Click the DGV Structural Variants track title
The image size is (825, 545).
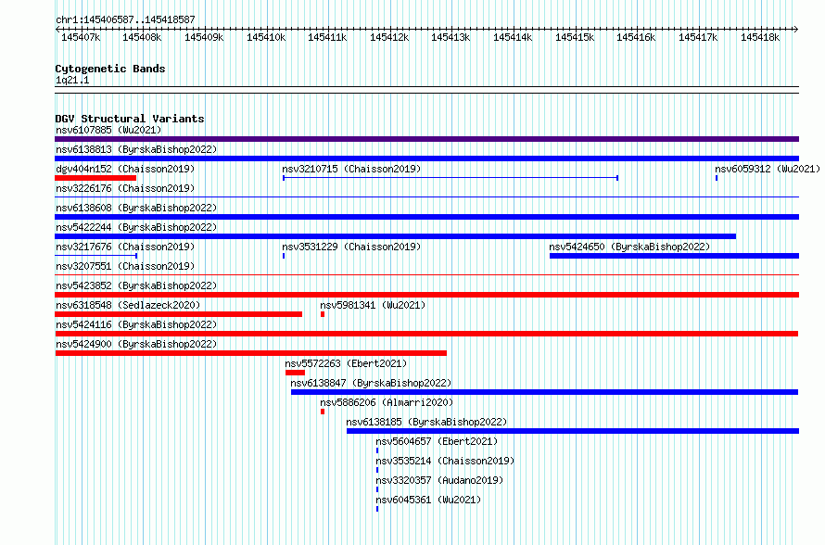coord(130,119)
